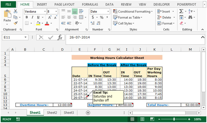Set Middle Align for cell
The width and height of the screenshot is (207, 123).
[69, 11]
